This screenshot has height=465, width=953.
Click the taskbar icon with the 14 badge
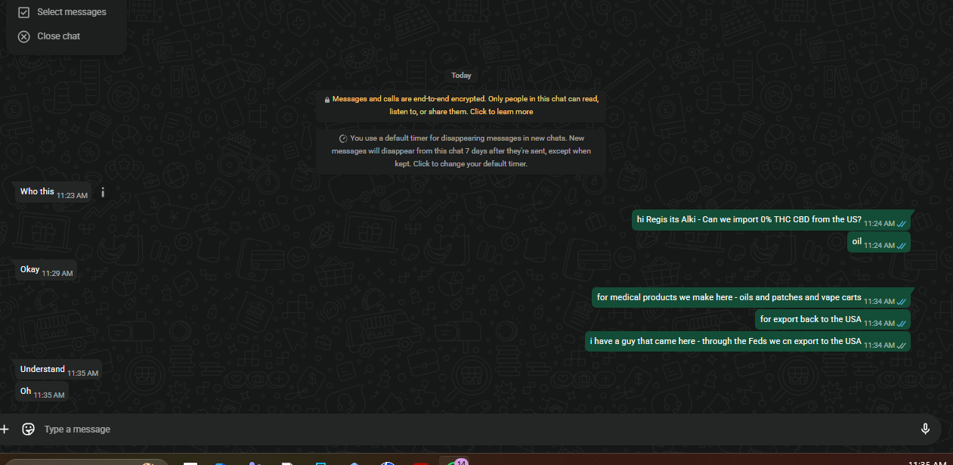(453, 462)
